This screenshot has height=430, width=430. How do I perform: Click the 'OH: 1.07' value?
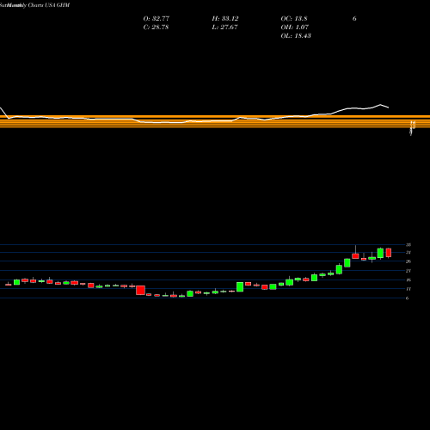pyautogui.click(x=295, y=28)
